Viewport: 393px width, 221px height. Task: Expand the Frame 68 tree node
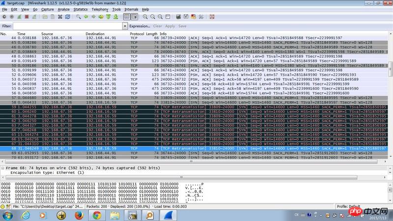click(3, 168)
